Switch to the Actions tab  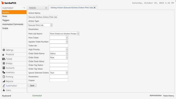32,8
